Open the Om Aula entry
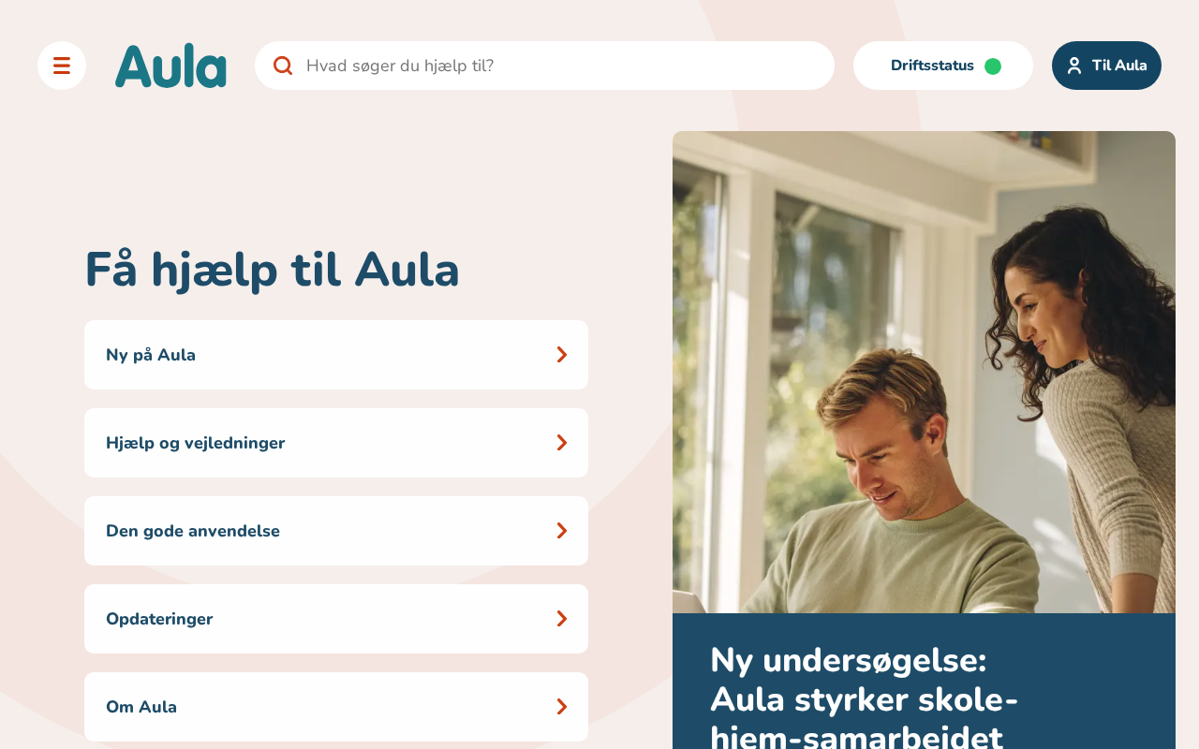 coord(336,707)
